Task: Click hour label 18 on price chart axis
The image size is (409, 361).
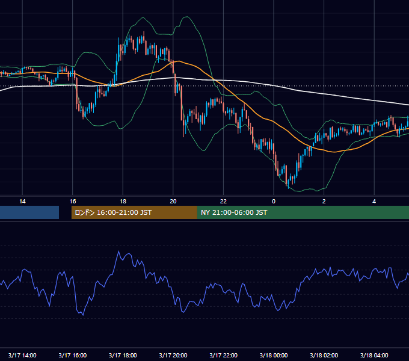Action: 123,202
